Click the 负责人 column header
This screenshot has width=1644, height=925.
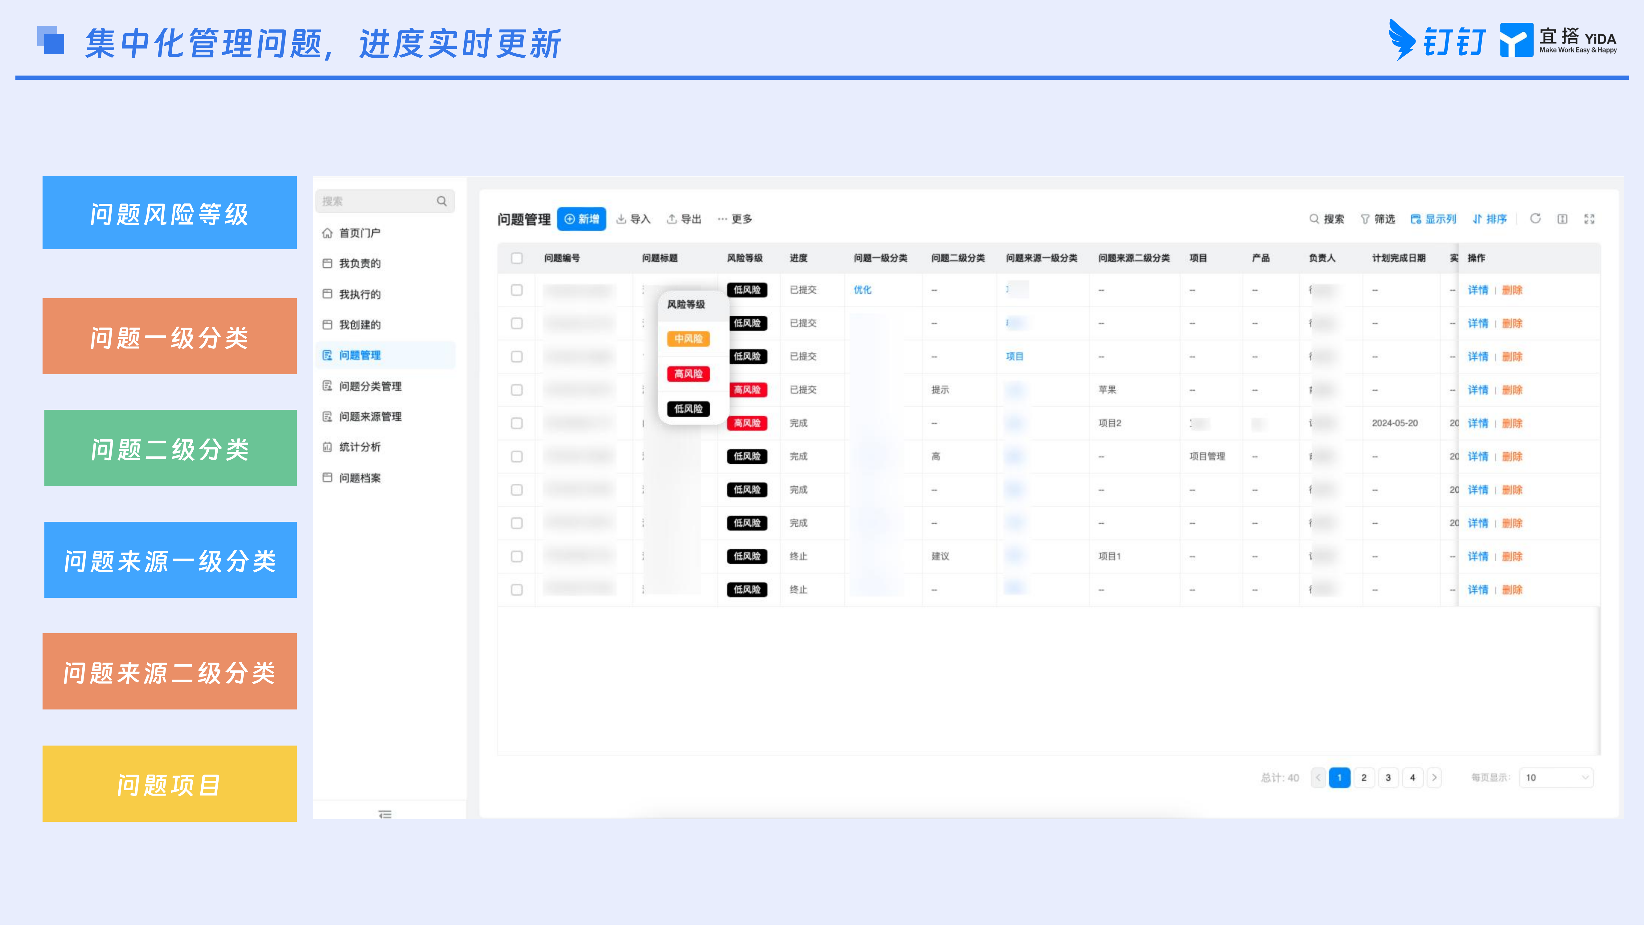(x=1322, y=258)
